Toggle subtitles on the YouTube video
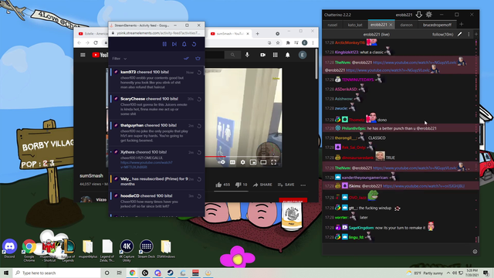The height and width of the screenshot is (278, 494). tap(232, 162)
